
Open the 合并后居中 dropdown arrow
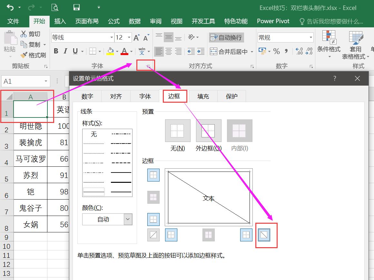point(251,51)
